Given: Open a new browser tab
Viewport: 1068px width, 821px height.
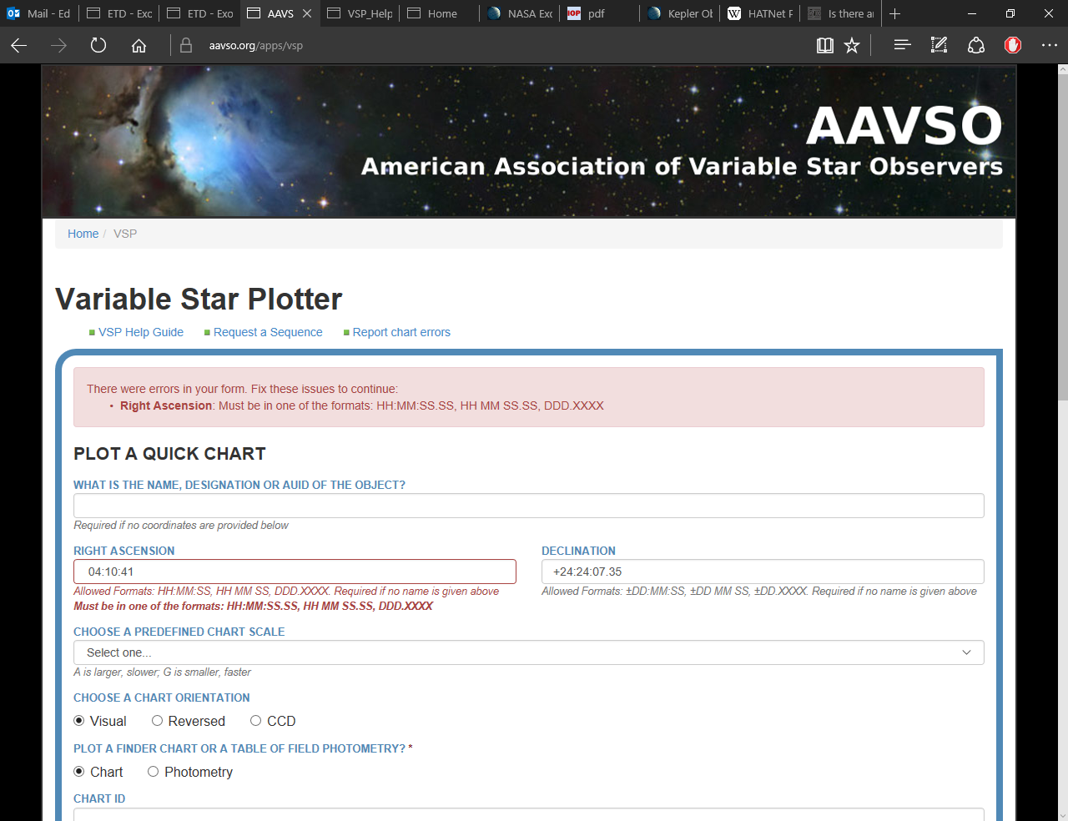Looking at the screenshot, I should point(894,13).
